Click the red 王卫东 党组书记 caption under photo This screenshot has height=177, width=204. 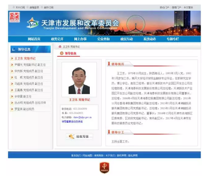point(79,100)
